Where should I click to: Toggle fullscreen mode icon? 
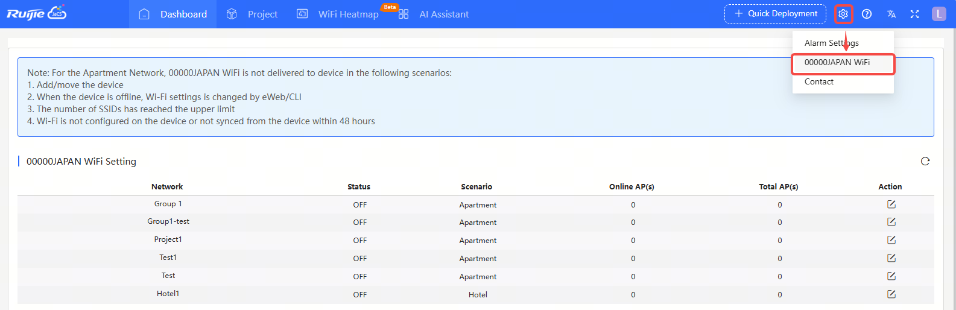point(914,14)
